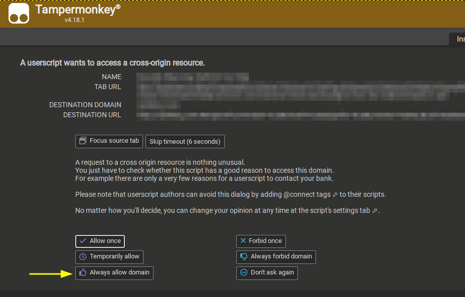Image resolution: width=465 pixels, height=297 pixels.
Task: Open the @connect tags external link icon
Action: (x=335, y=194)
